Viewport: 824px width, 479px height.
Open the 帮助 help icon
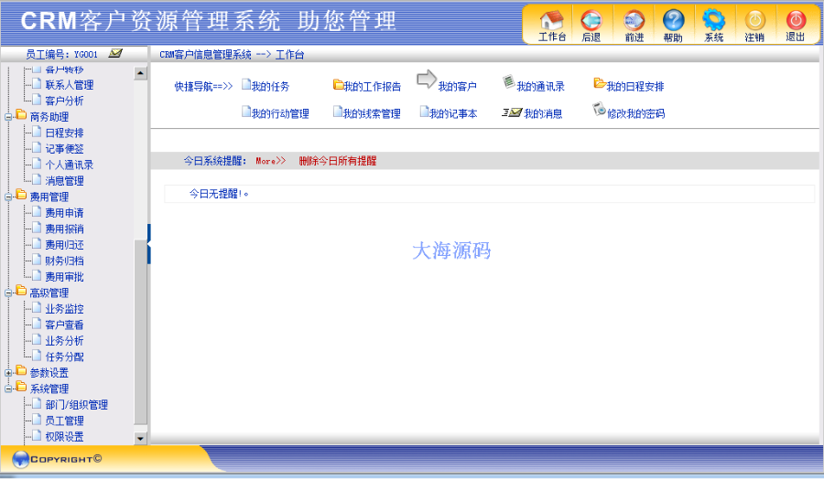pos(673,20)
